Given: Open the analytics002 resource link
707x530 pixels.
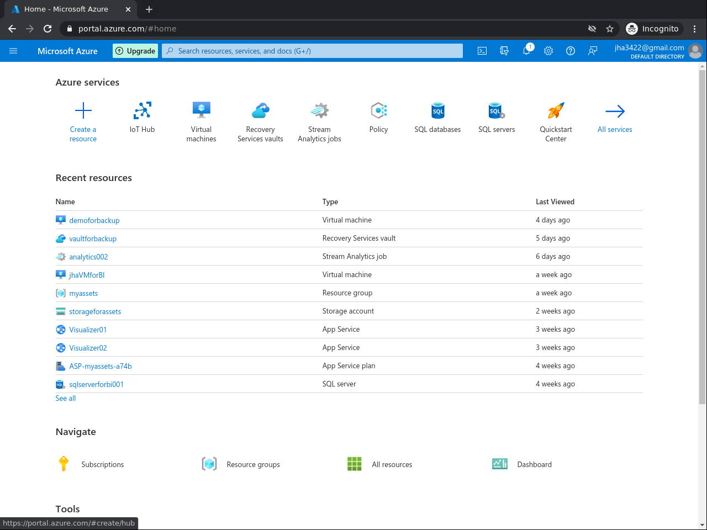Looking at the screenshot, I should (88, 257).
